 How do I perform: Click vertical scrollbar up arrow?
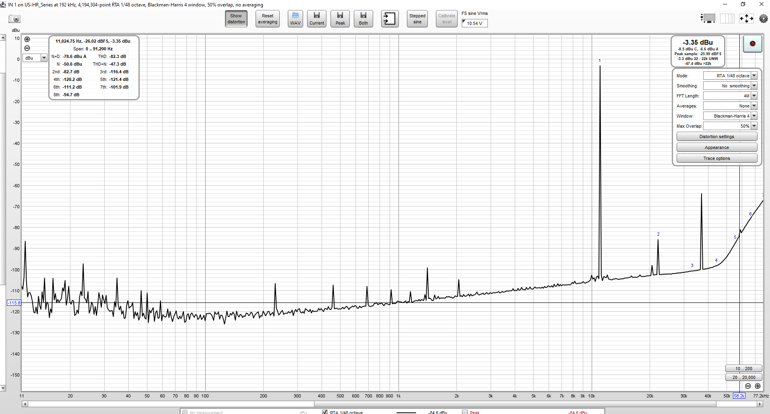point(3,37)
